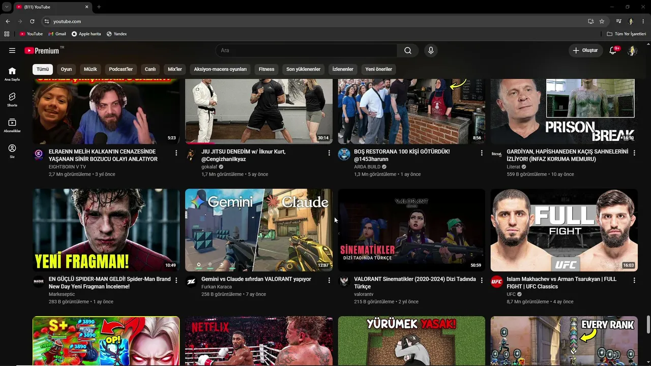
Task: Open a new browser tab
Action: click(x=99, y=7)
